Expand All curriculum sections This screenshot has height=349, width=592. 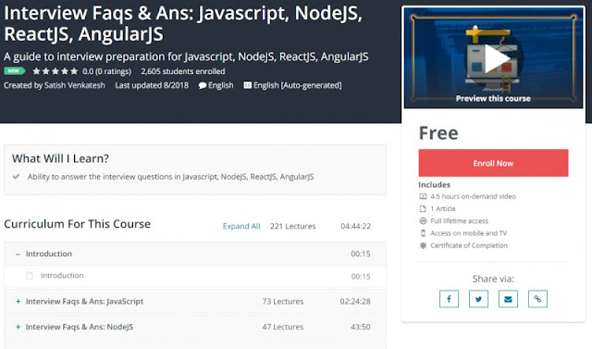point(241,226)
